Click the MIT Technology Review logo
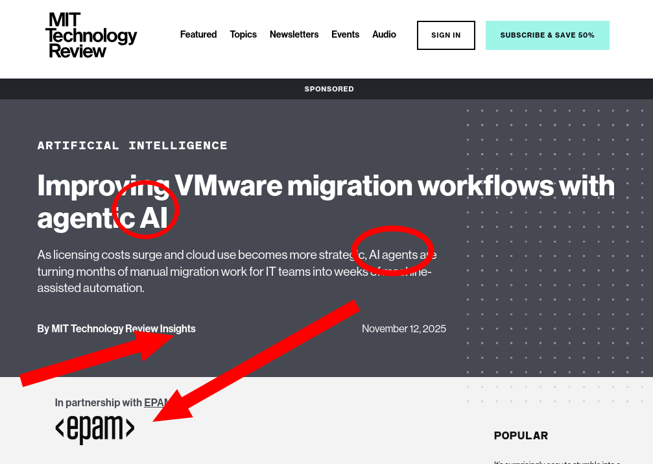This screenshot has height=464, width=653. (91, 35)
